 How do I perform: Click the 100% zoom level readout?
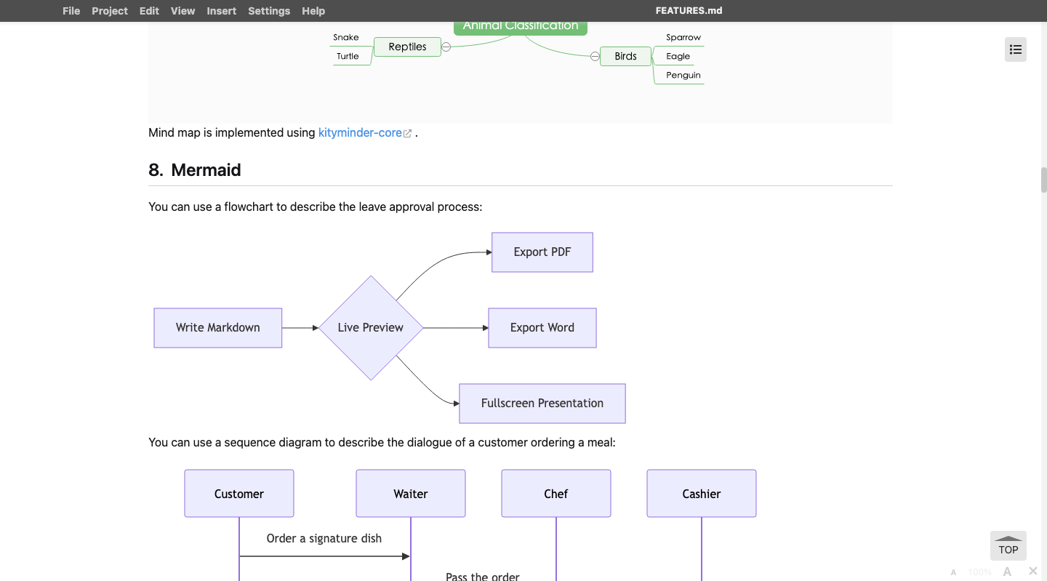(x=980, y=572)
